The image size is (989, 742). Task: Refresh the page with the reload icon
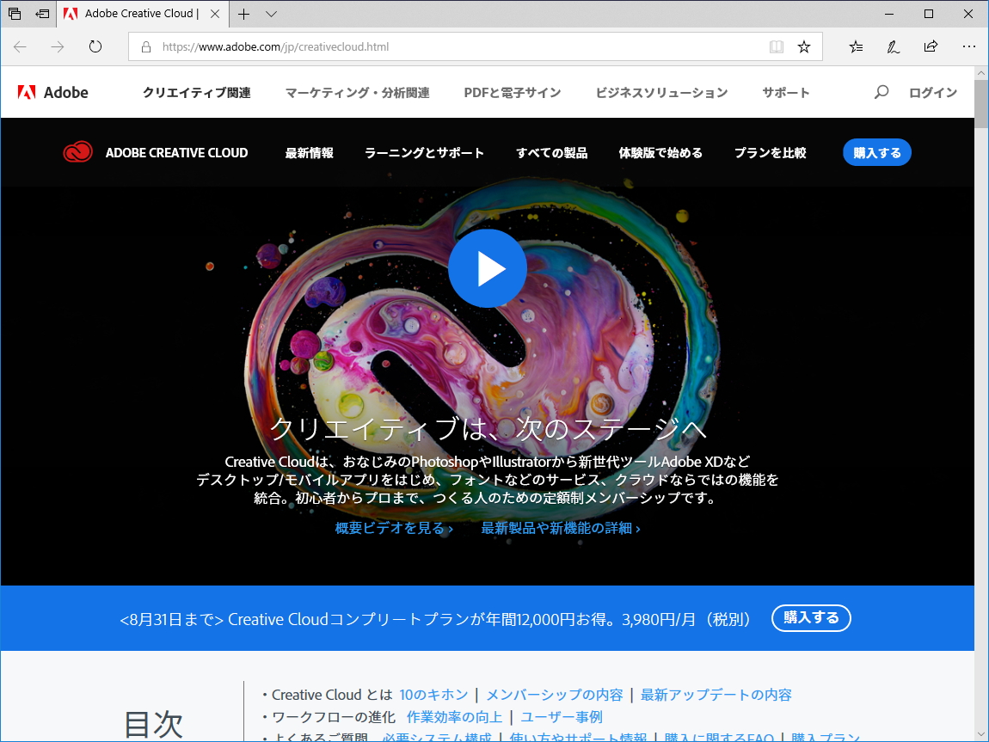pyautogui.click(x=95, y=47)
